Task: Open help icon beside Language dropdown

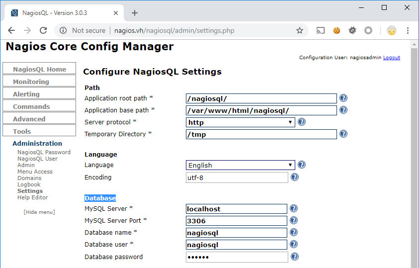Action: (x=302, y=165)
